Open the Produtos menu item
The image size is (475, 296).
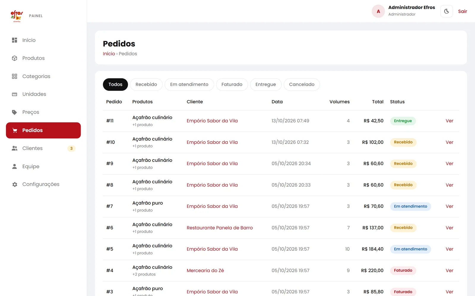[x=43, y=58]
